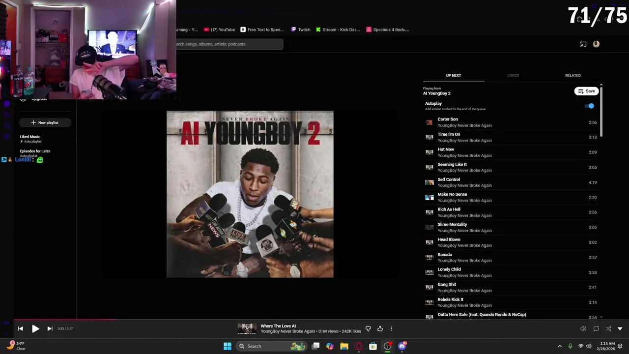The width and height of the screenshot is (629, 354).
Task: Toggle repeat mode in player bar
Action: [x=596, y=328]
